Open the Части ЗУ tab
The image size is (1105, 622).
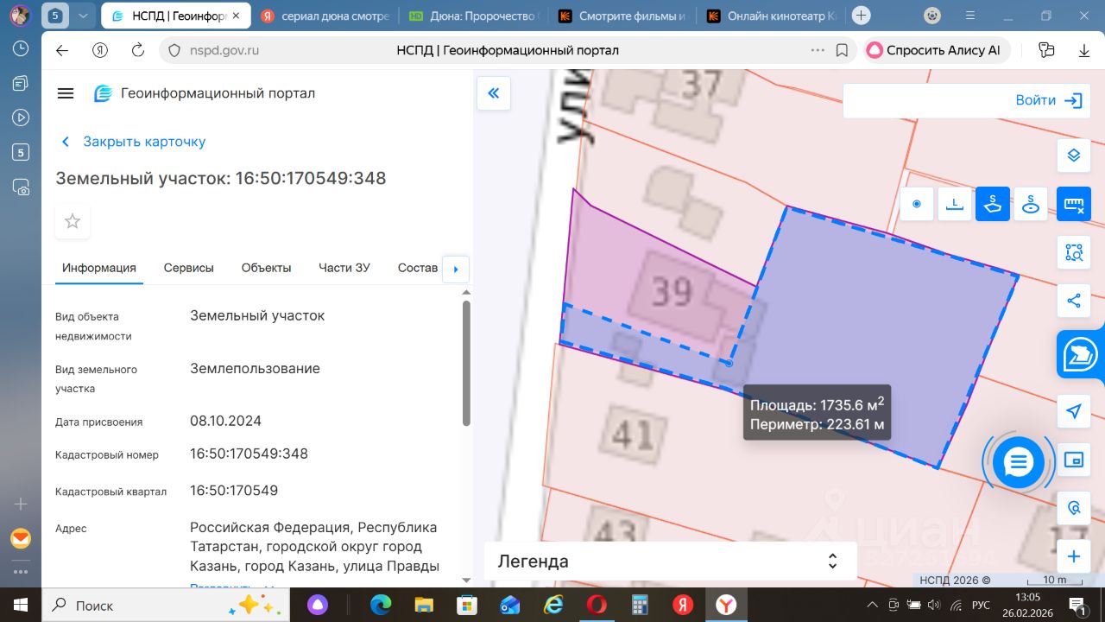(344, 268)
